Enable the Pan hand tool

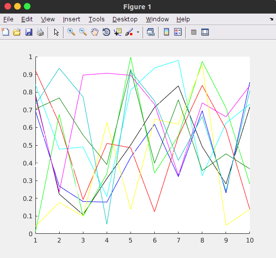point(95,32)
